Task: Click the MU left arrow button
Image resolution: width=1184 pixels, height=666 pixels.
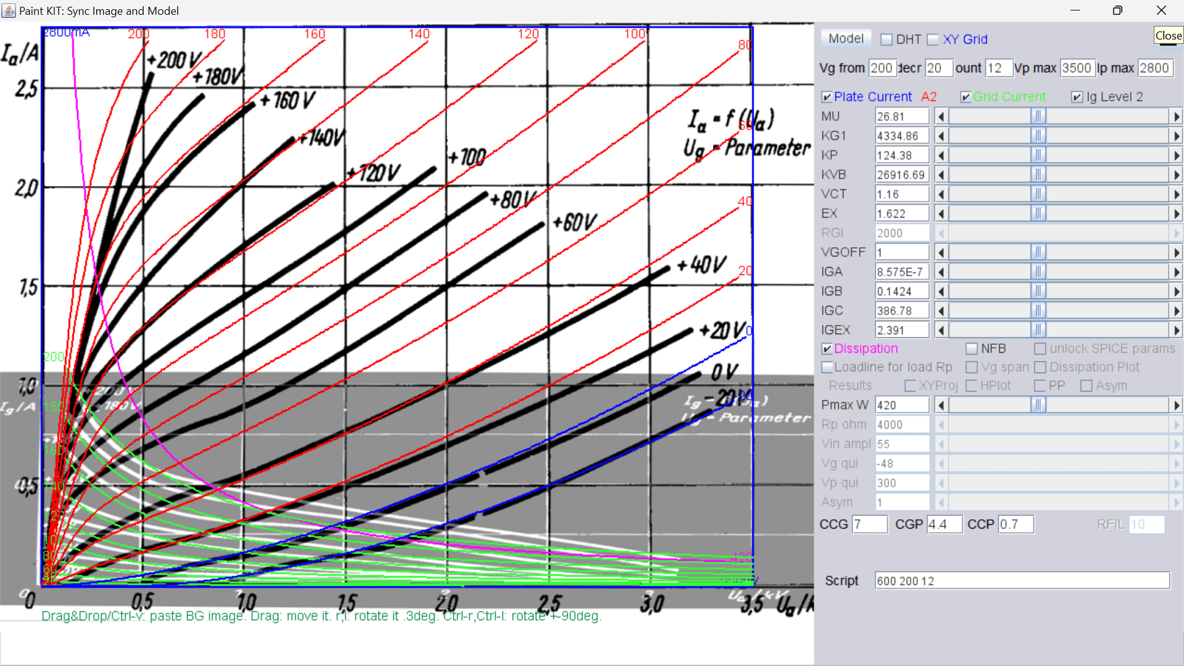Action: click(941, 117)
